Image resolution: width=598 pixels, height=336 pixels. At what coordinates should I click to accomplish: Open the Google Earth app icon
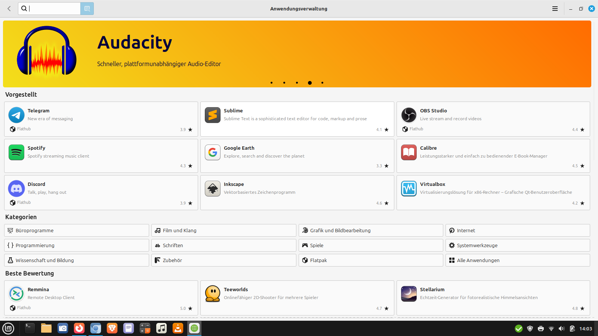click(x=213, y=152)
